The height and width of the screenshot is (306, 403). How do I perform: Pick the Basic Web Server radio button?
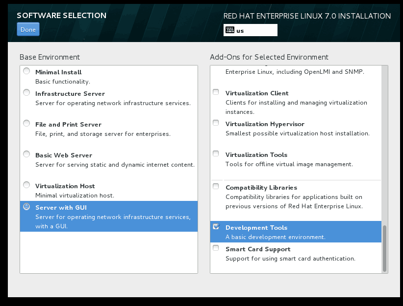click(x=26, y=154)
